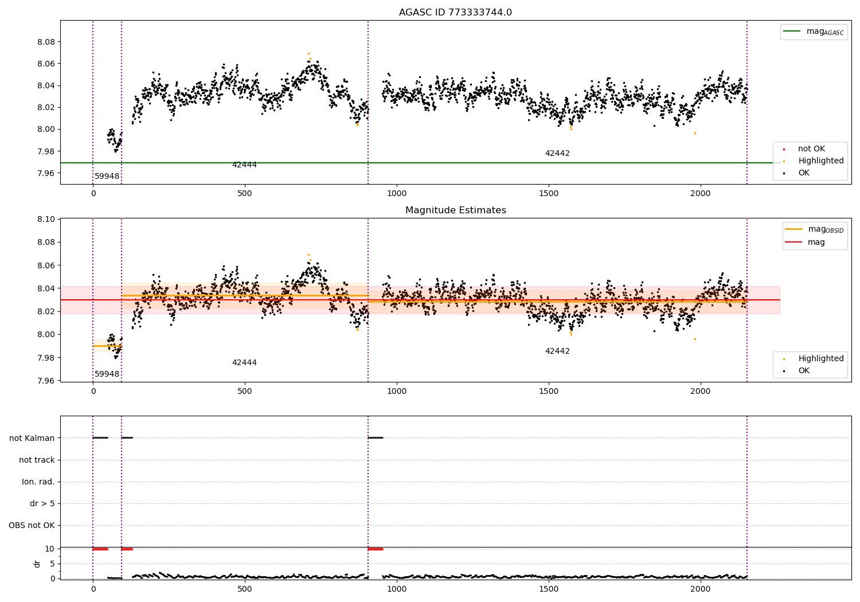Click the 8.04 y-tick in Magnitude Estimates
The height and width of the screenshot is (602, 860).
point(46,289)
